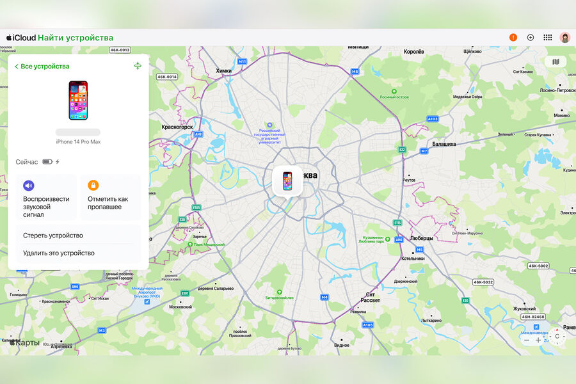Select Удалить это устройство option
The height and width of the screenshot is (384, 576).
click(x=78, y=253)
